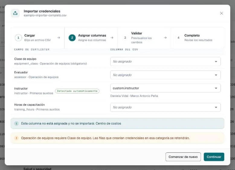Viewport: 235px width, 170px height.
Task: Click step number 4 for Completo
Action: 178,38
